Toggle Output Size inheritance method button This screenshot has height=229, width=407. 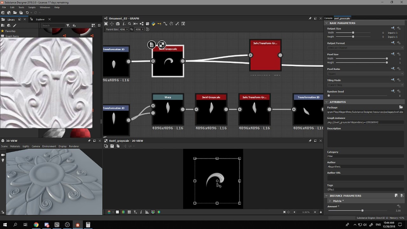click(x=393, y=28)
